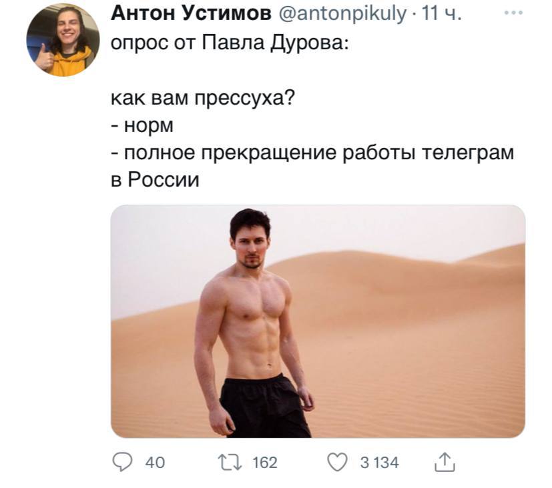The width and height of the screenshot is (552, 488).
Task: Open the three-dot more options menu
Action: click(x=513, y=13)
